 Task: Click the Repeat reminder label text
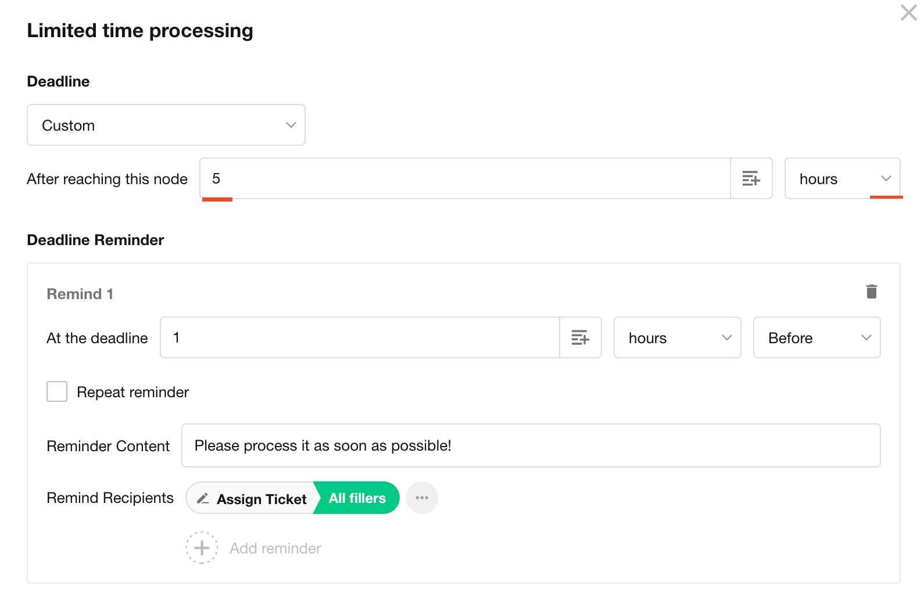point(132,392)
